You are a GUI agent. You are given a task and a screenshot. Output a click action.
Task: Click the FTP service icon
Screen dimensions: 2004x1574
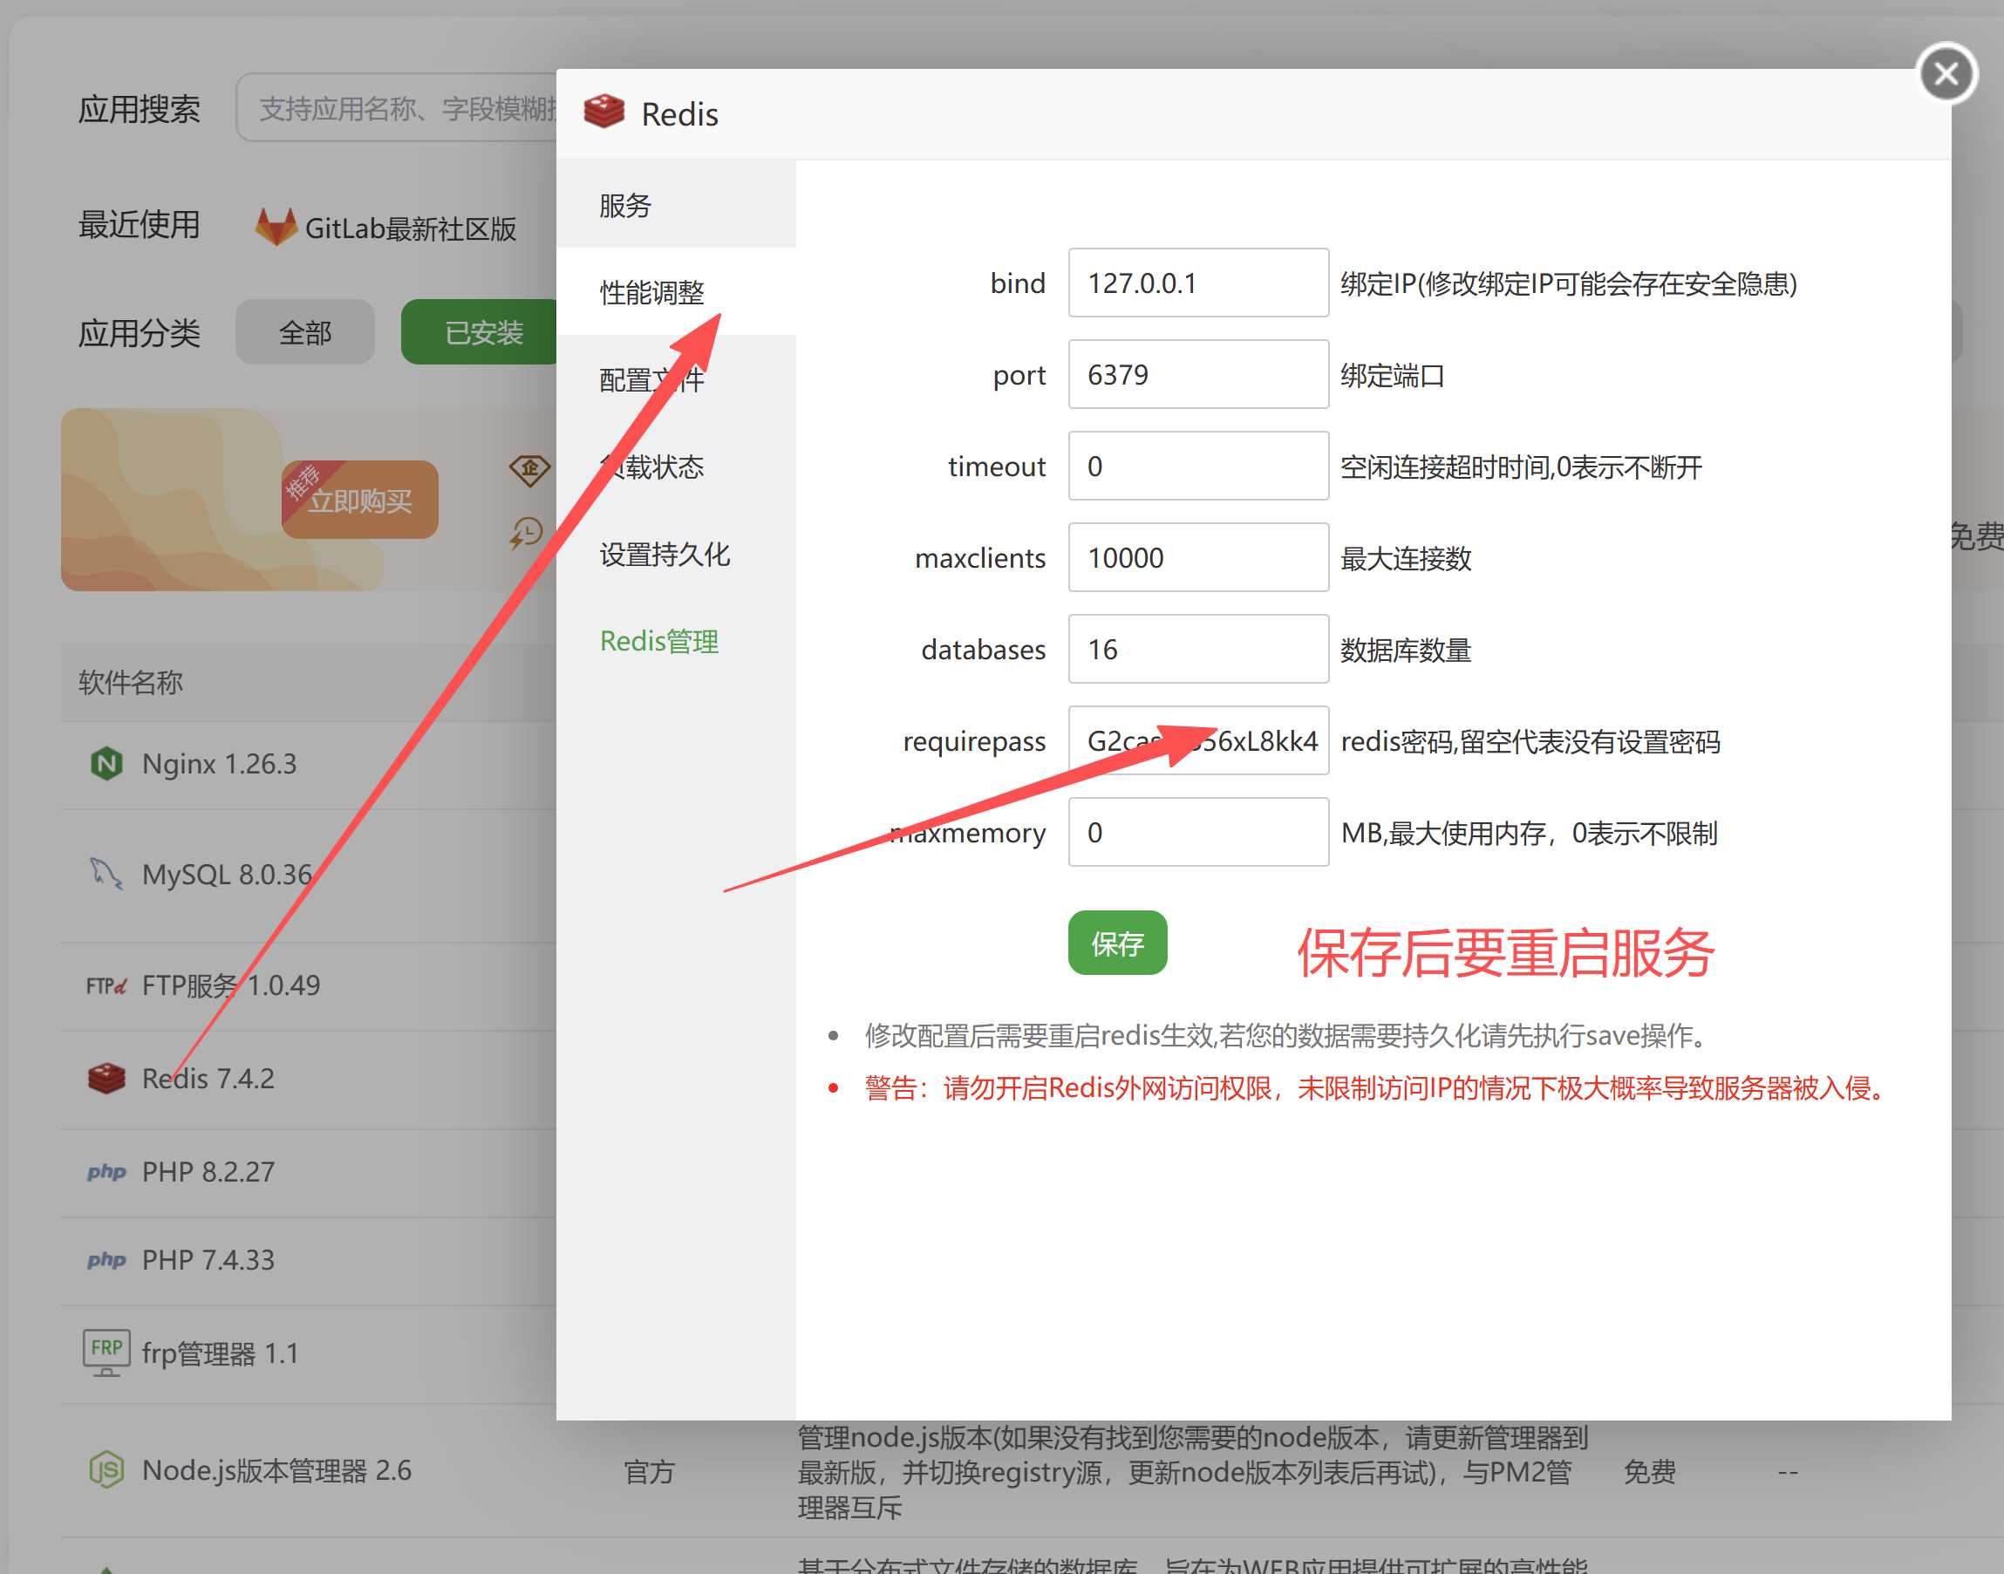pyautogui.click(x=106, y=985)
